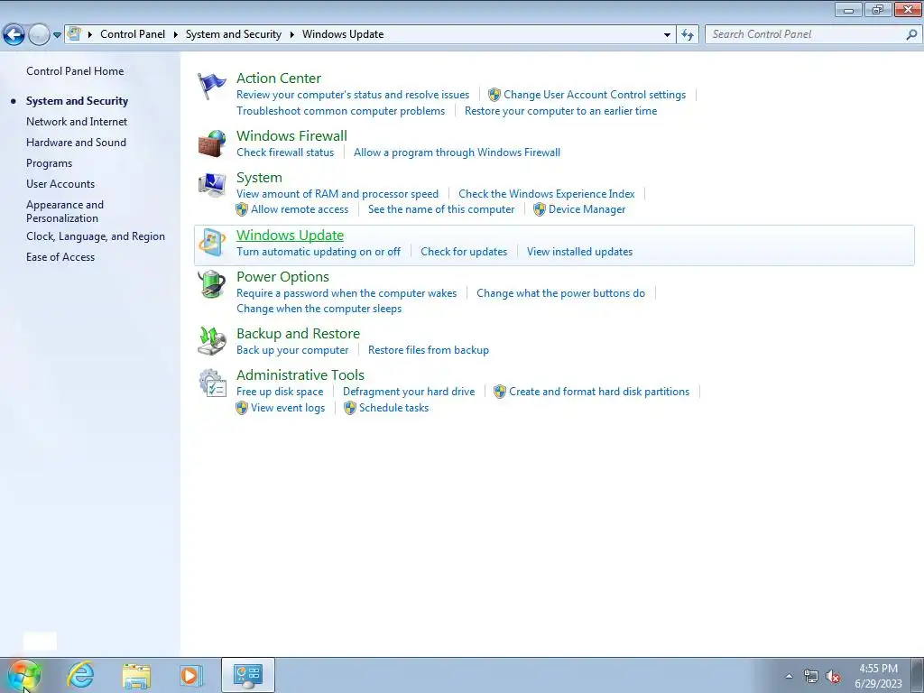The image size is (924, 693).
Task: Expand the arrow after System and Security in breadcrumb
Action: click(x=291, y=34)
